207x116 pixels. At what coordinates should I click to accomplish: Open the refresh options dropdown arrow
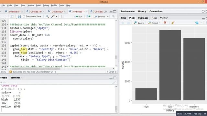201,23
